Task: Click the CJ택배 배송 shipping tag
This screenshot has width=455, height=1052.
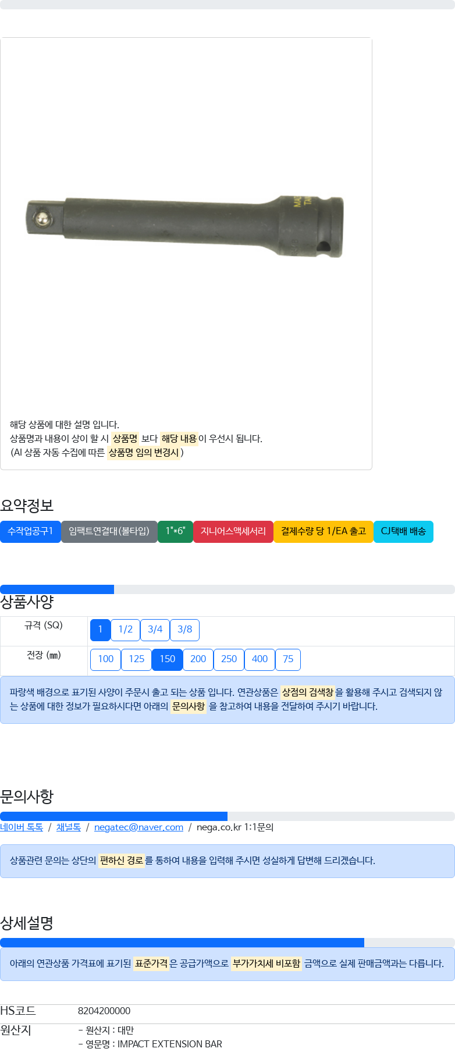Action: (x=403, y=531)
